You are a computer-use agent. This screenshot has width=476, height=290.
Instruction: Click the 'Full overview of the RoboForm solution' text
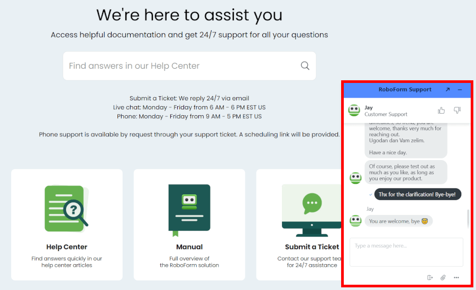pos(189,262)
